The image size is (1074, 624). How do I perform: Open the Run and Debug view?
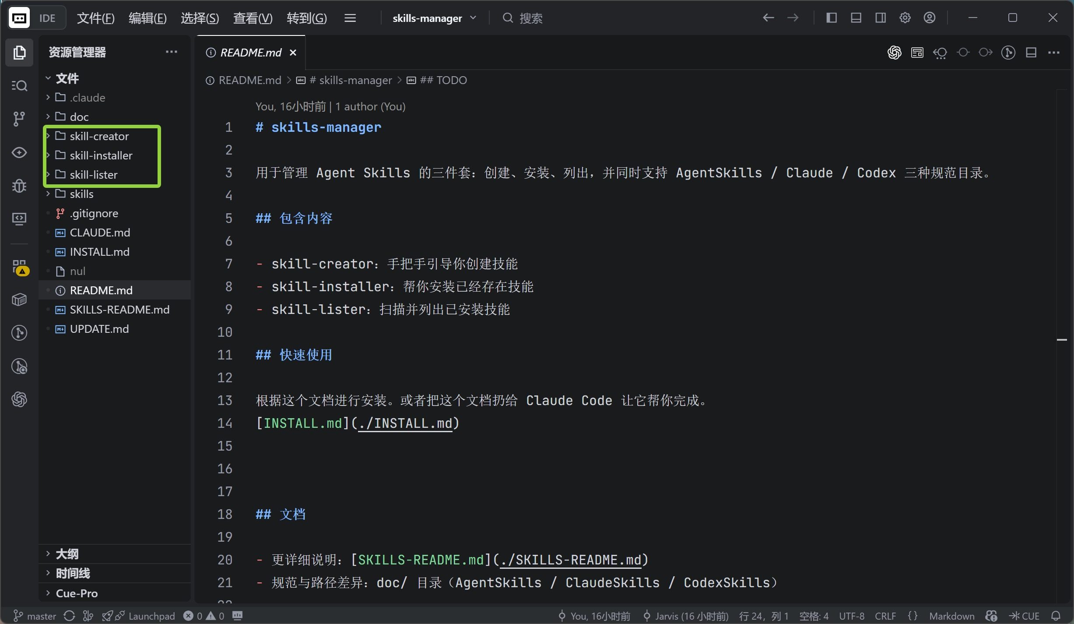point(19,186)
